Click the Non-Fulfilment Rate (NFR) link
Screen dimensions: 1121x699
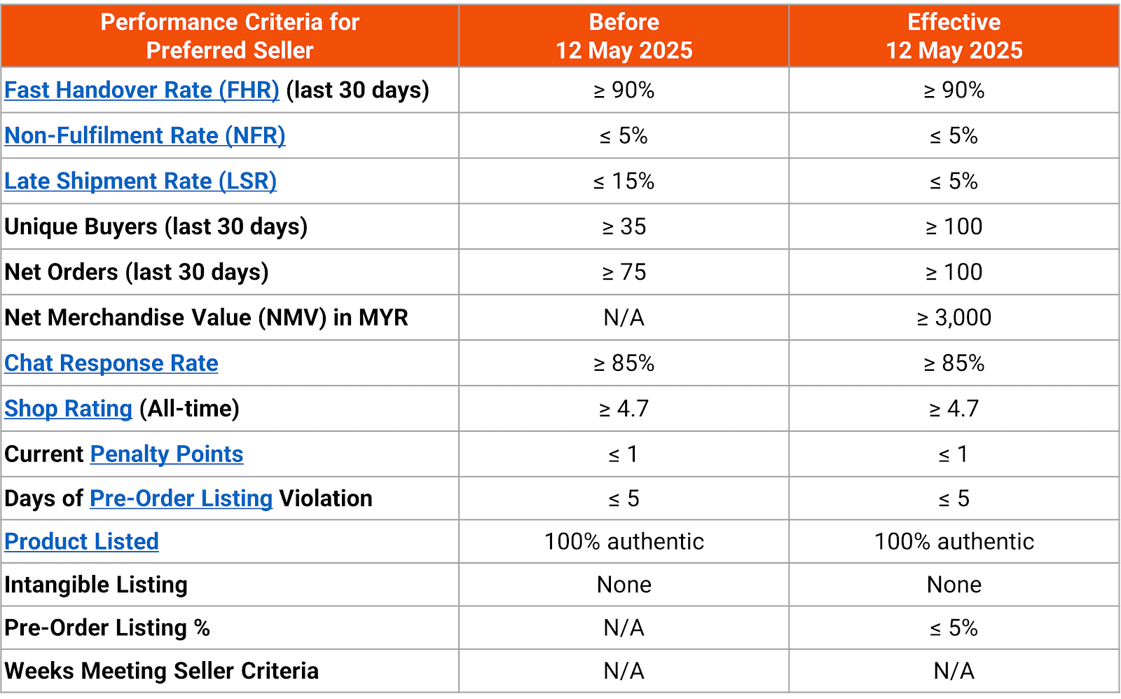coord(144,136)
